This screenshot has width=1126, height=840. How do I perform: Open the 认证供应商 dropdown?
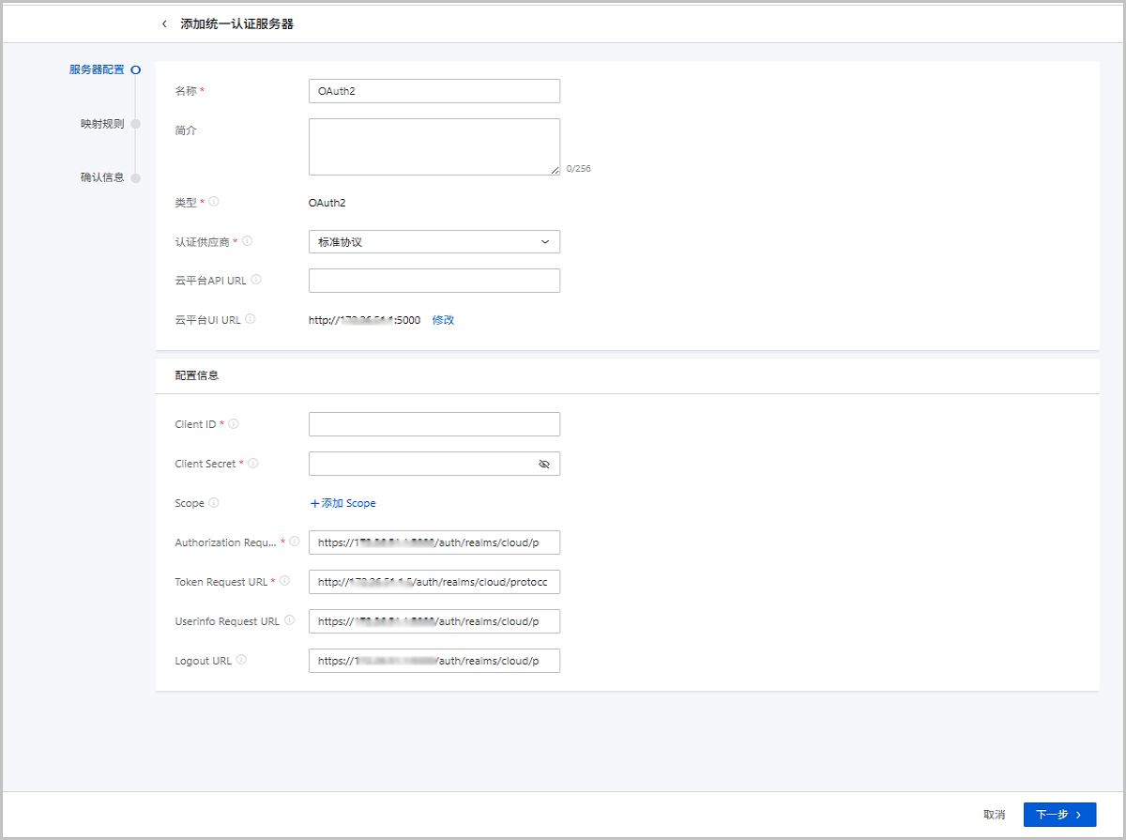(x=434, y=242)
